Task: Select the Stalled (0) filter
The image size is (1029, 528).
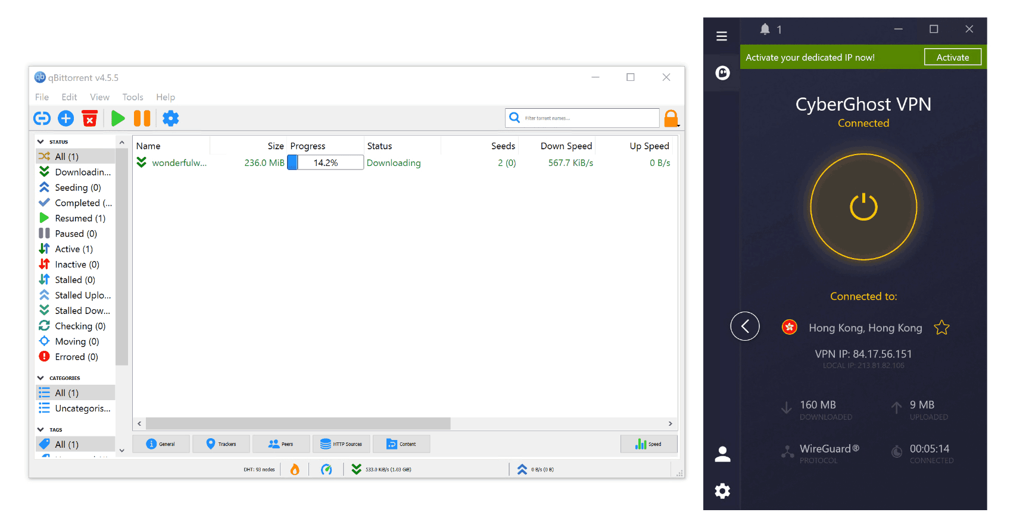Action: pos(75,280)
